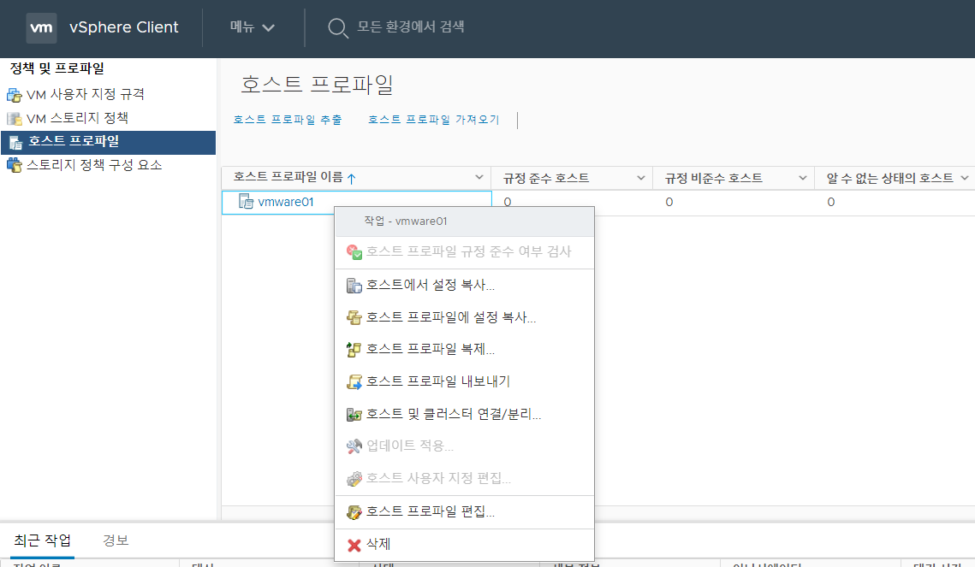
Task: Open 알 수 없는 상태의 호스트 column dropdown
Action: pyautogui.click(x=966, y=178)
